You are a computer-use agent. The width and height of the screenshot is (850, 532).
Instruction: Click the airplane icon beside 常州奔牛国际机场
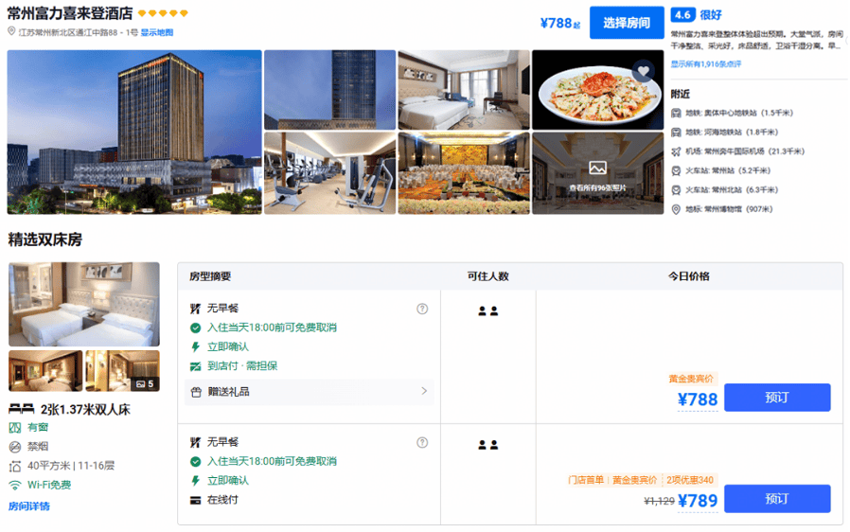(676, 151)
